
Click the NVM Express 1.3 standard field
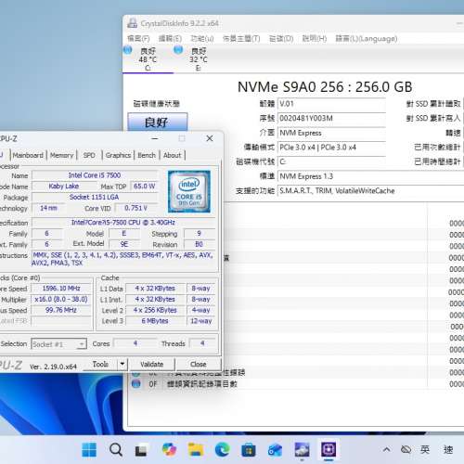click(x=371, y=176)
